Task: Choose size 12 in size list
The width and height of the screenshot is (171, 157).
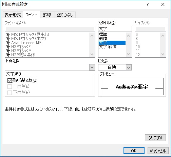Action: click(x=148, y=55)
